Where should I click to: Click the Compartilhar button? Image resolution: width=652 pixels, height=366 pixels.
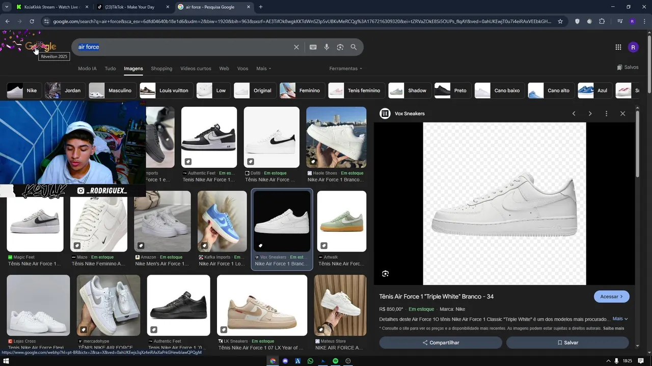click(441, 343)
